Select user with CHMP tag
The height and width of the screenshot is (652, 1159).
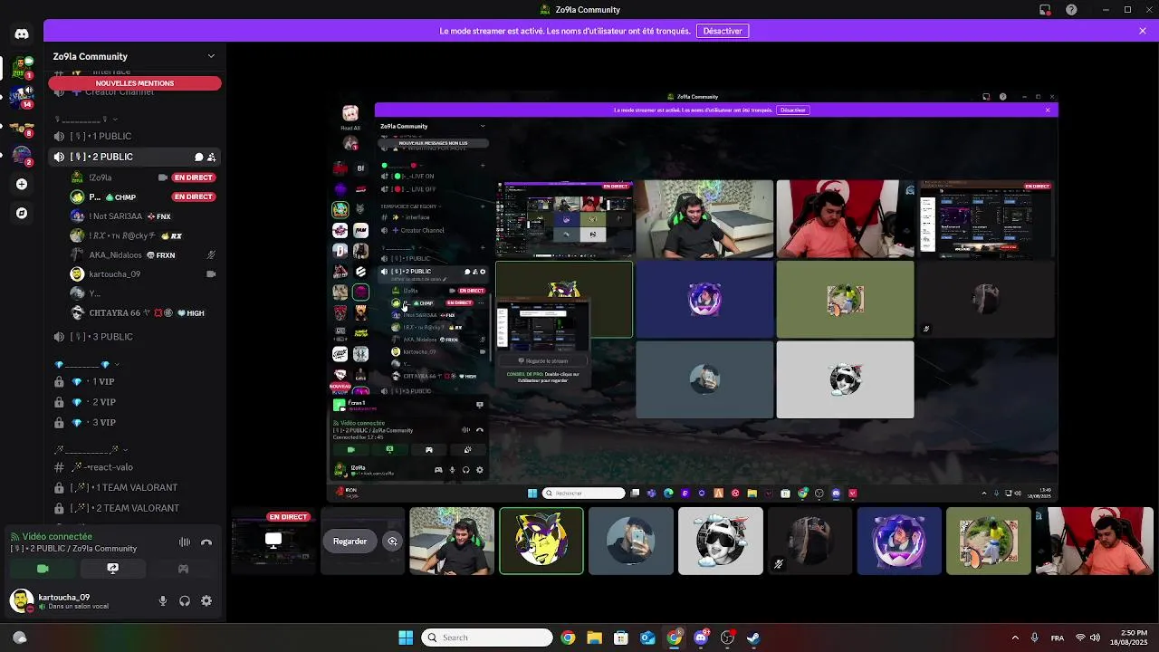pos(143,197)
